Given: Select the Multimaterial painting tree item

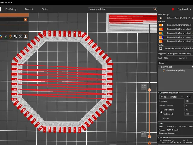Looking at the screenshot, I should (175, 71).
